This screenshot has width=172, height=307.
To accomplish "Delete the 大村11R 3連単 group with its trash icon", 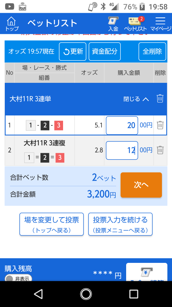I will click(x=160, y=98).
